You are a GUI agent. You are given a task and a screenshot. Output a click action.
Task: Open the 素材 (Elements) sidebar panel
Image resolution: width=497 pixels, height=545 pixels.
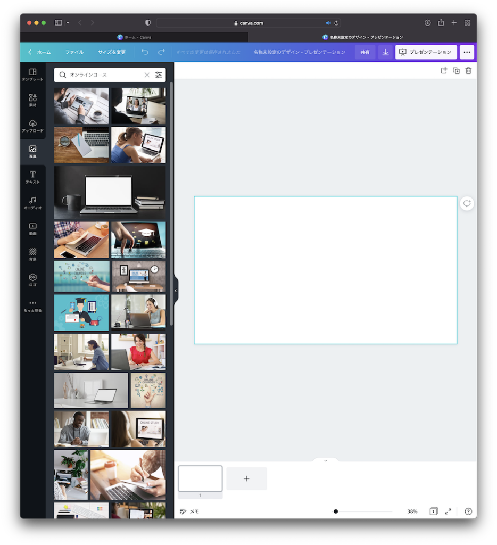pos(32,100)
